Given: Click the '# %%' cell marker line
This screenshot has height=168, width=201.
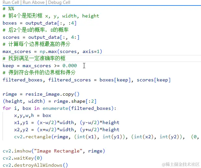Looking at the screenshot, I should [x=8, y=9].
